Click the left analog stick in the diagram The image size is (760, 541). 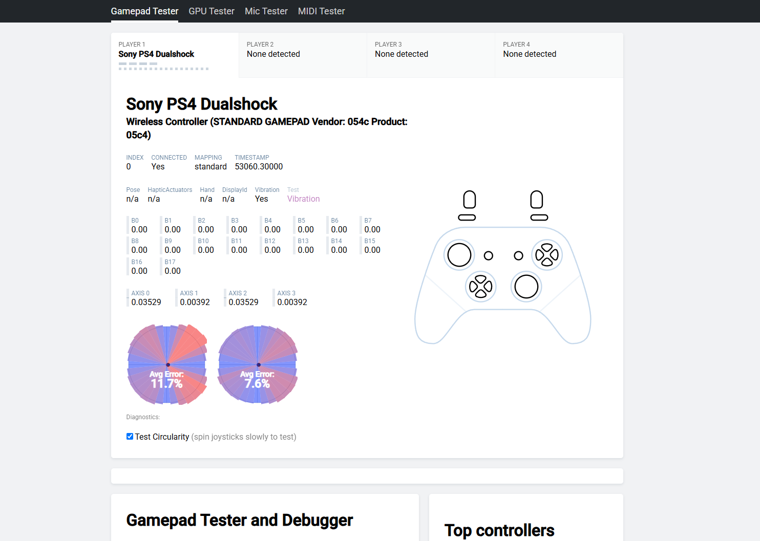point(459,255)
